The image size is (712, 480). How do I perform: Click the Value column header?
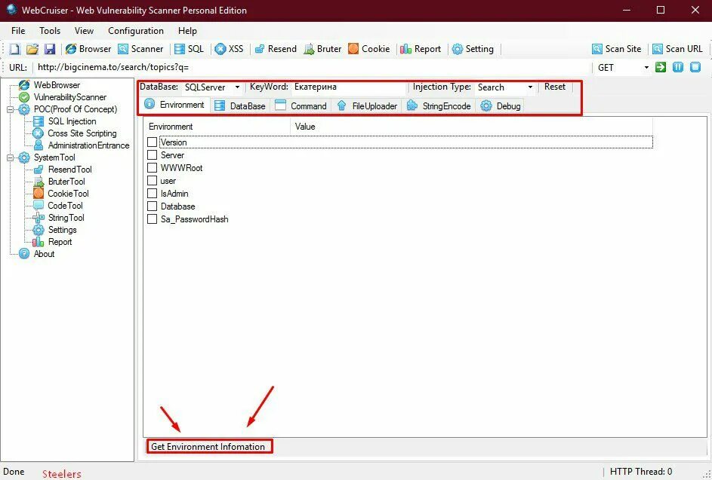pyautogui.click(x=471, y=127)
